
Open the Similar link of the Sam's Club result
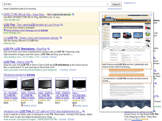point(73,70)
